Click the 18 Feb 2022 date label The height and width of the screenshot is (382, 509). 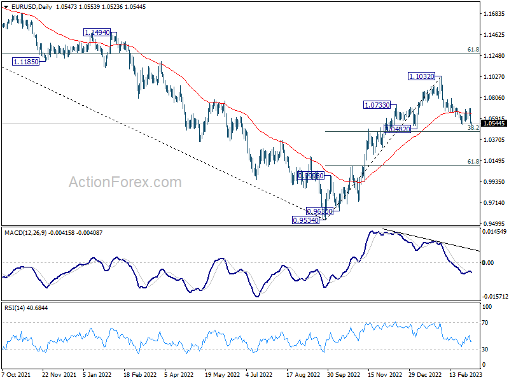[140, 374]
